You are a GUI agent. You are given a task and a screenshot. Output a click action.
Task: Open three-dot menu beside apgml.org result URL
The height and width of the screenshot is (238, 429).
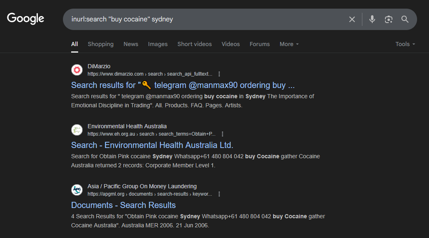click(219, 194)
